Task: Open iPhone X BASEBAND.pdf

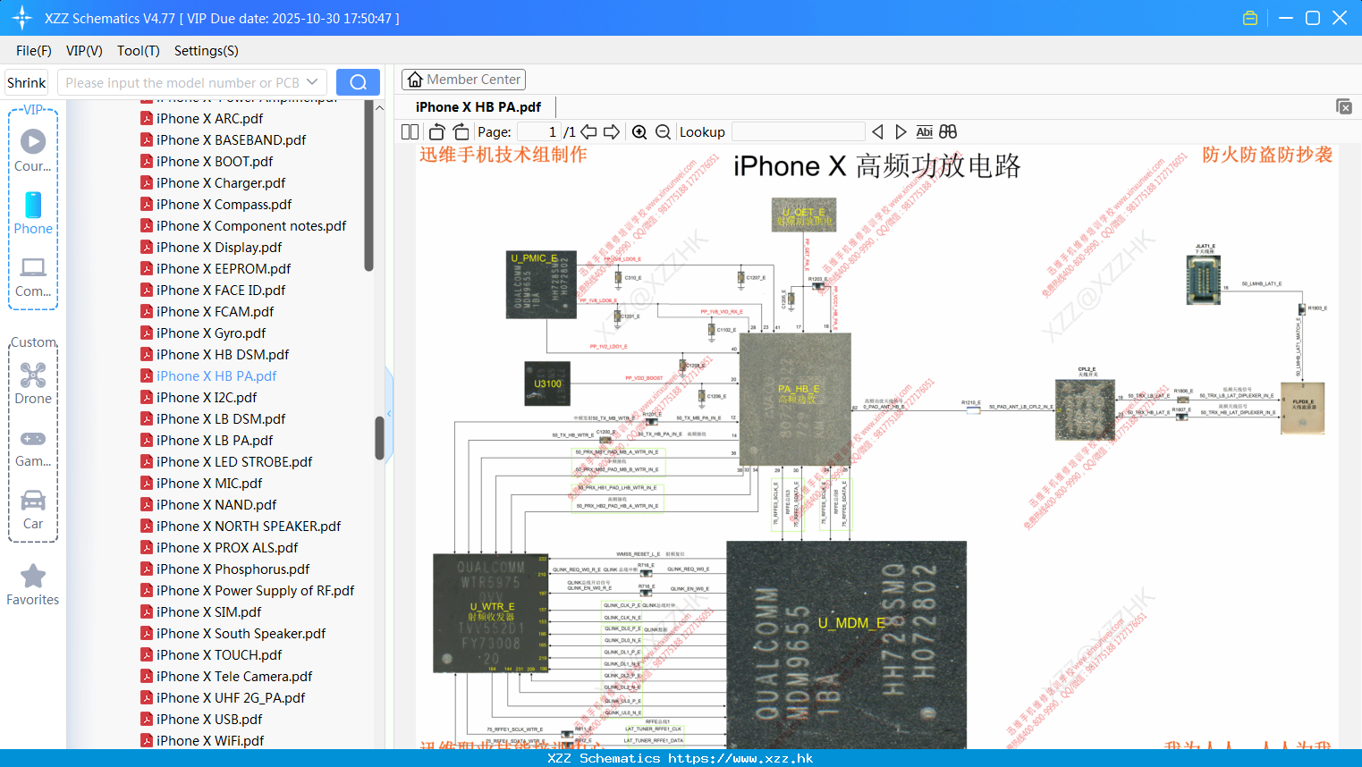Action: click(x=231, y=139)
